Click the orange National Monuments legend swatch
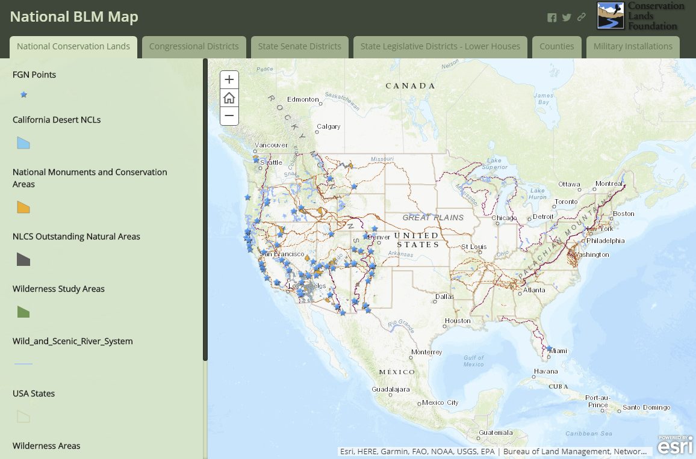 (23, 208)
